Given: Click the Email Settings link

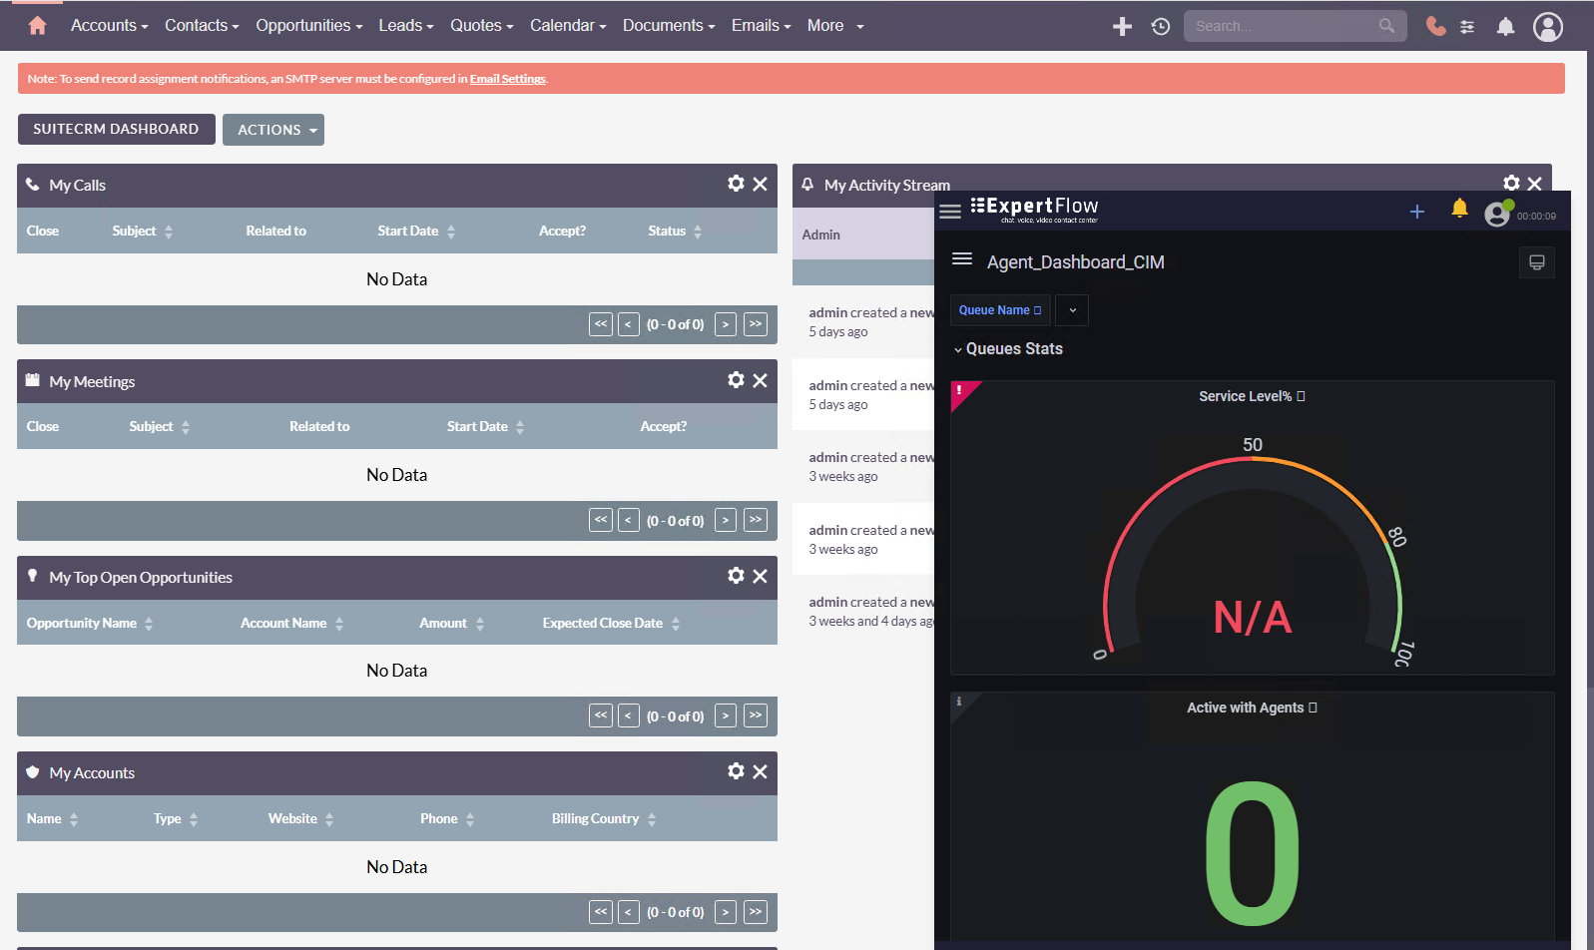Looking at the screenshot, I should [507, 79].
